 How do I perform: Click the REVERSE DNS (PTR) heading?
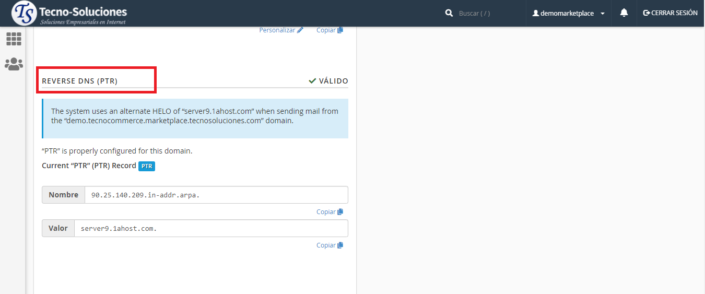[x=79, y=81]
